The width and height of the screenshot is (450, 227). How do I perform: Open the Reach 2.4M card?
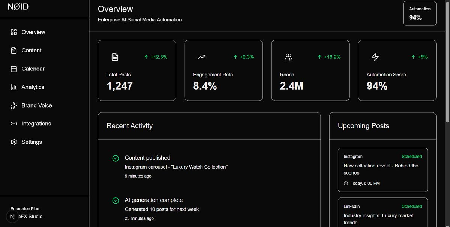point(310,70)
